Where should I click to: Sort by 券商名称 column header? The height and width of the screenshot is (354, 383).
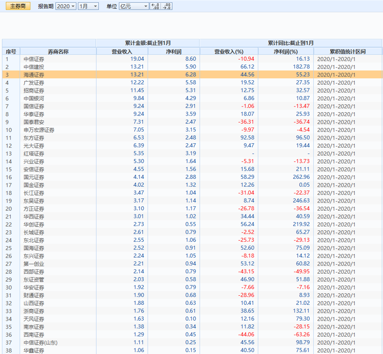[58, 52]
